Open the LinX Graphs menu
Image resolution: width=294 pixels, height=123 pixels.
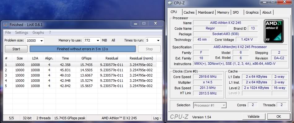(x=38, y=33)
